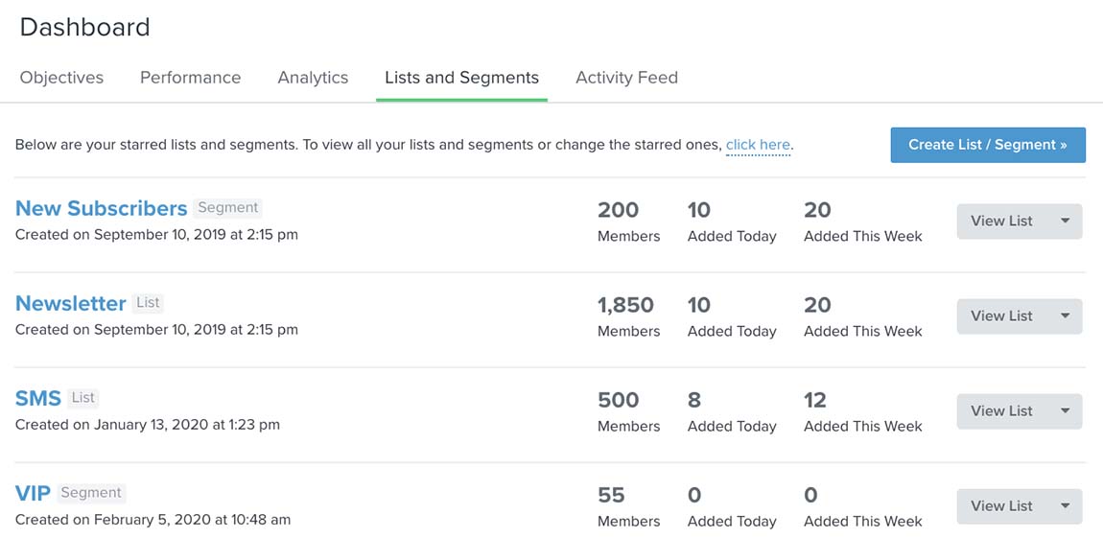Viewport: 1103px width, 538px height.
Task: Open the VIP segment link
Action: click(33, 493)
